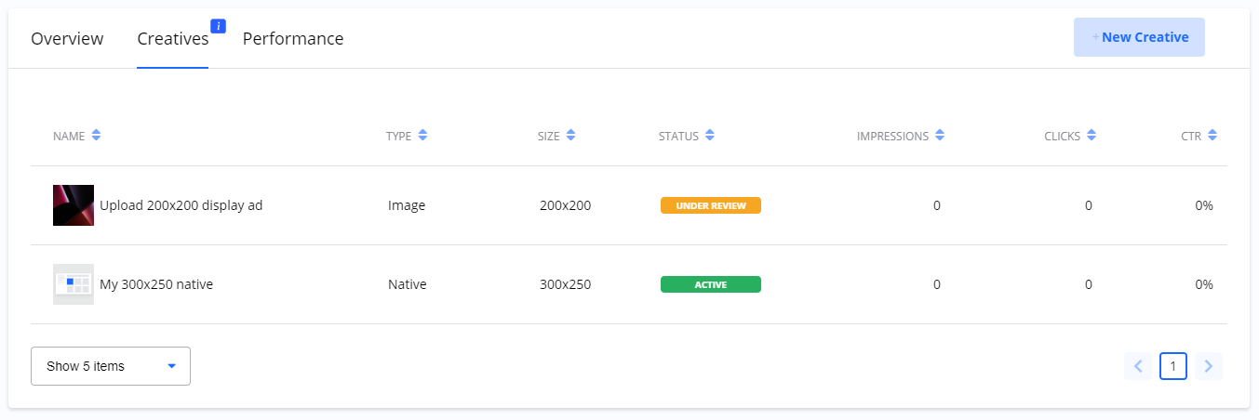Click the New Creative button
The image size is (1259, 420).
(1139, 37)
